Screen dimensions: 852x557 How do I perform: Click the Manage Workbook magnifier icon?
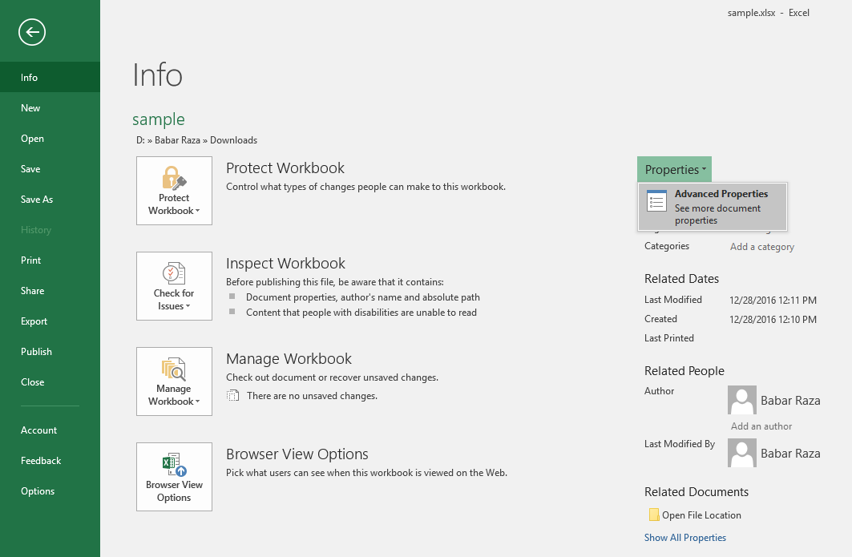point(174,369)
